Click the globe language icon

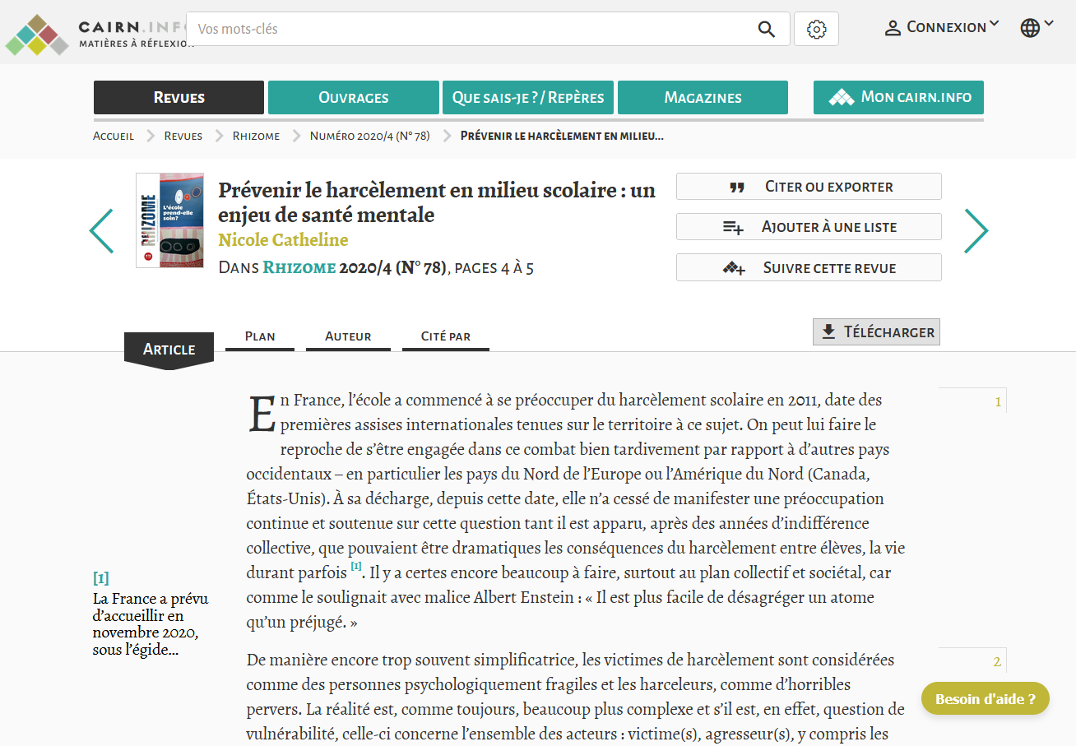(1030, 28)
